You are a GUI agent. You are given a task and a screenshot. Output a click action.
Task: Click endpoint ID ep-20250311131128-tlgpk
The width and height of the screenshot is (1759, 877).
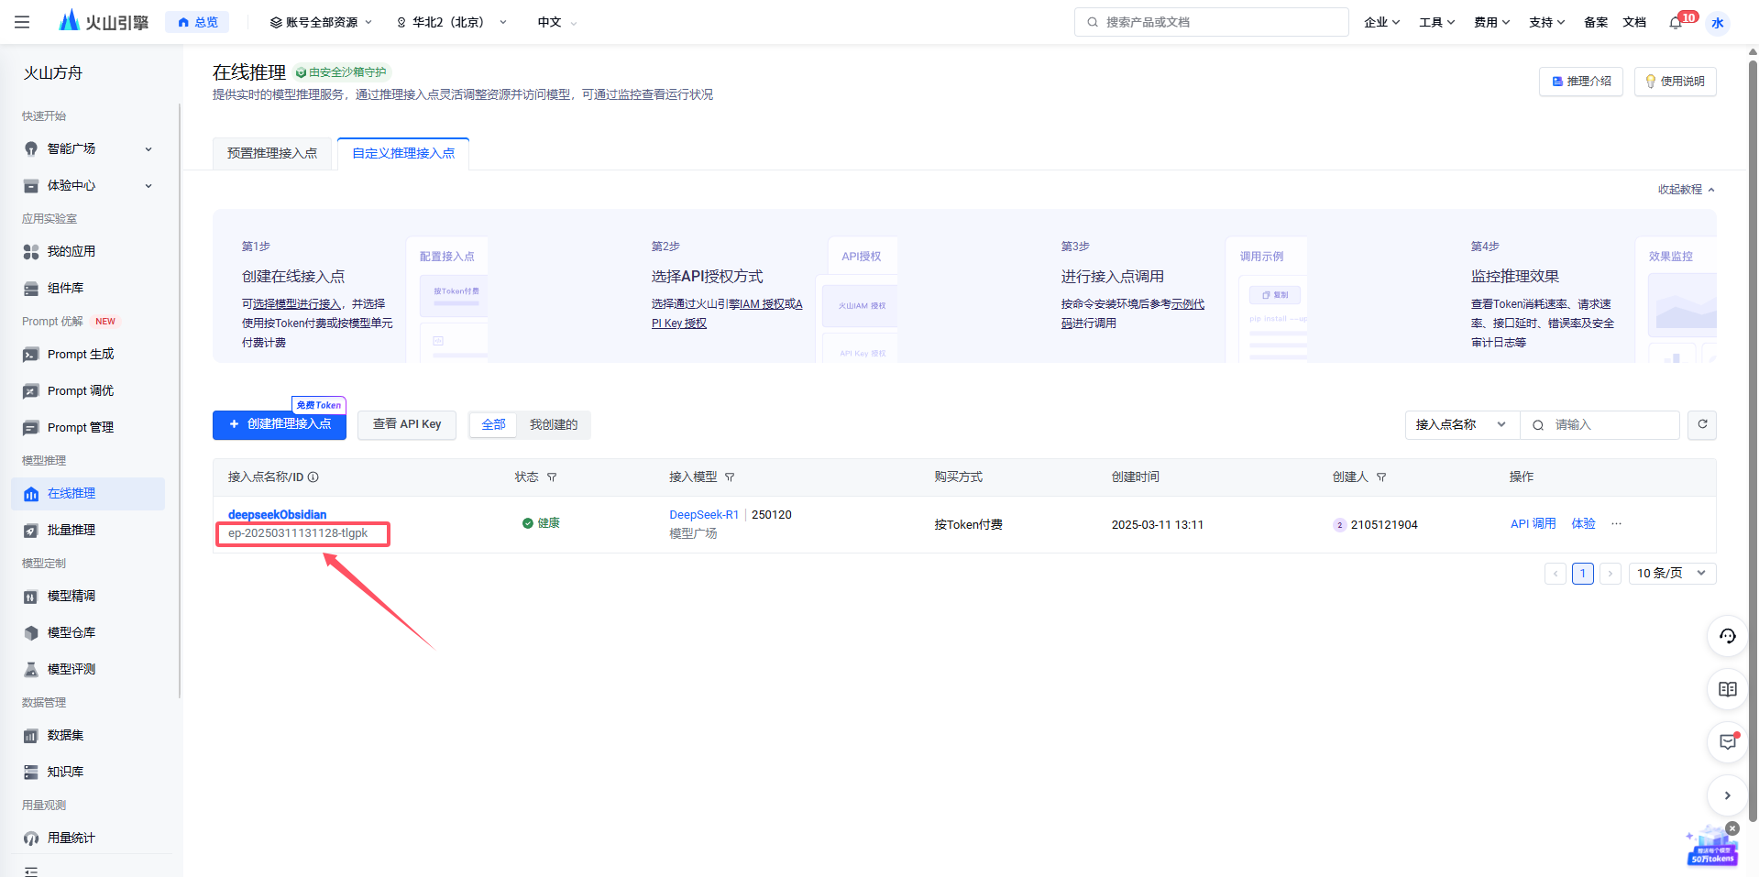coord(298,533)
